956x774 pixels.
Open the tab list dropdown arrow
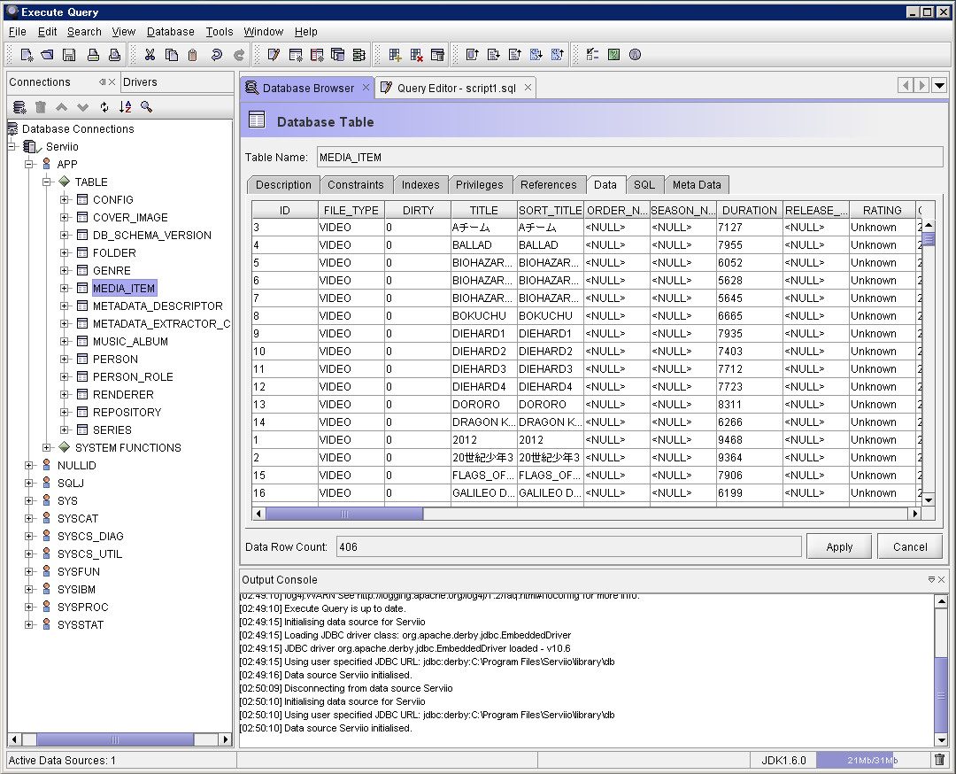coord(939,86)
